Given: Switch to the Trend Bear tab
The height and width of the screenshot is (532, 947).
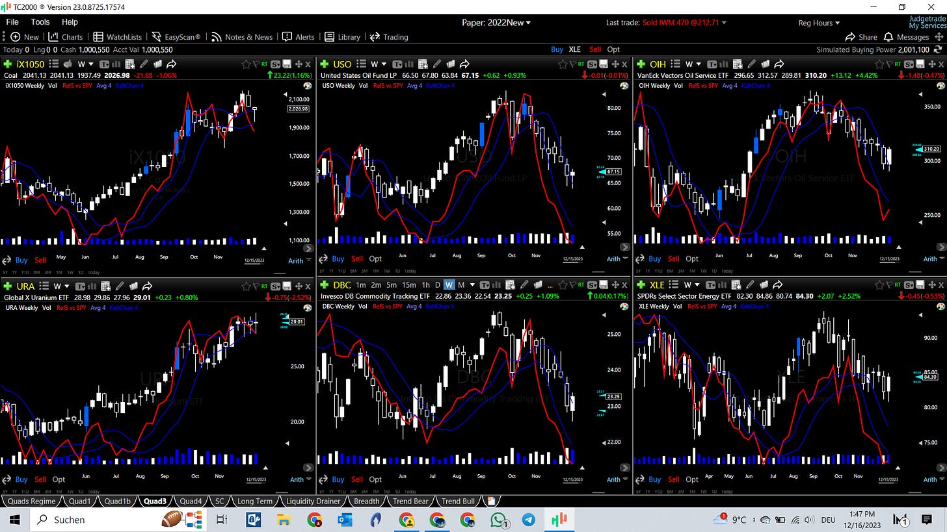Looking at the screenshot, I should coord(411,501).
